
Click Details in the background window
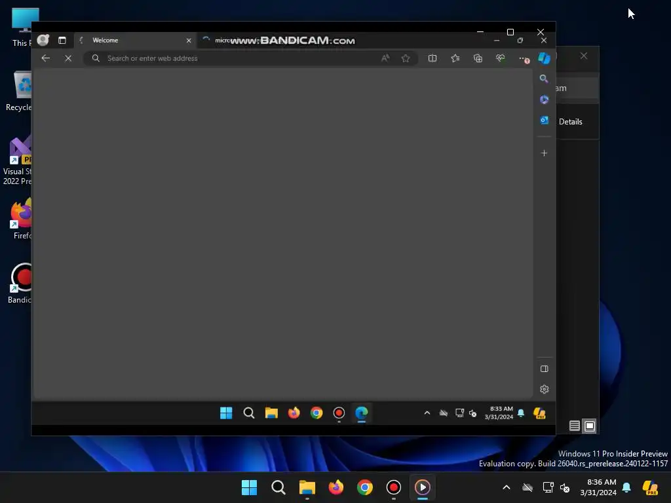(x=571, y=122)
